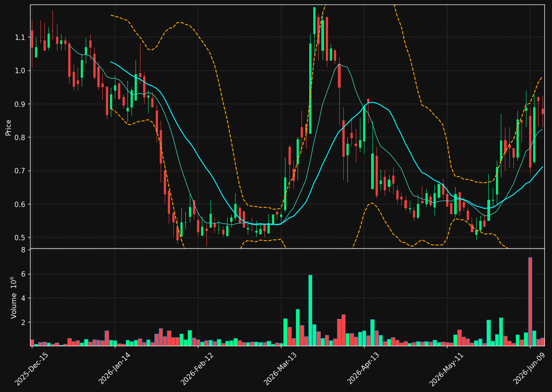The height and width of the screenshot is (392, 552).
Task: Click the tallest red volume bar
Action: pyautogui.click(x=530, y=301)
